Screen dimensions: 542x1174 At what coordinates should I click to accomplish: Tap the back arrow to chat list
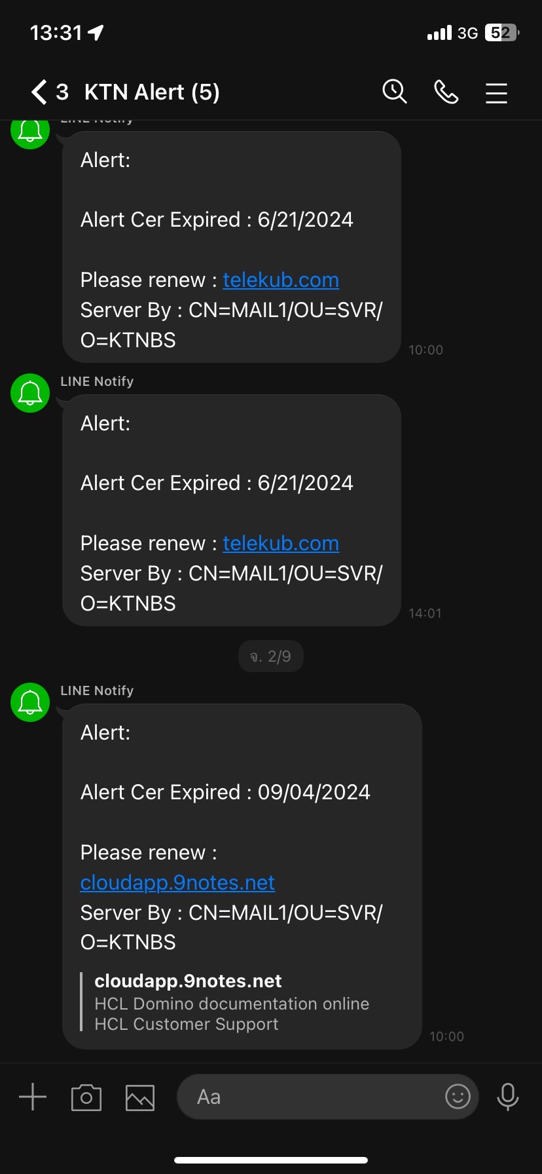pyautogui.click(x=39, y=92)
